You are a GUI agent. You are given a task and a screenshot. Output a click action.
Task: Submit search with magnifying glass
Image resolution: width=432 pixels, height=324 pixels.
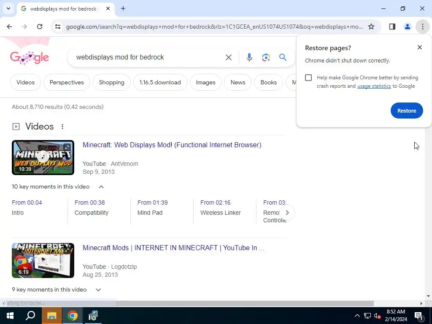click(x=283, y=57)
